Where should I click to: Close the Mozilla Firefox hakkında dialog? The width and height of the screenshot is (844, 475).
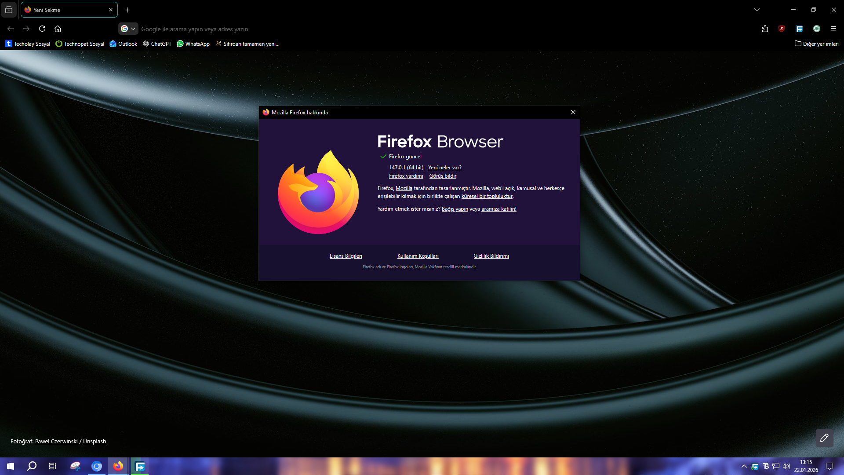573,112
